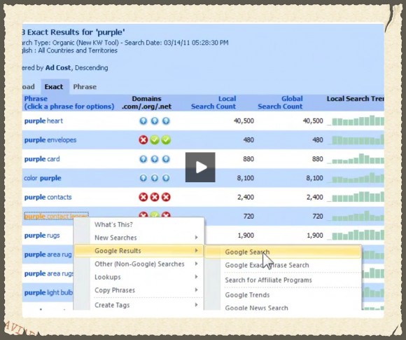This screenshot has height=340, width=406.
Task: Open options for purple heart phrase
Action: click(43, 121)
